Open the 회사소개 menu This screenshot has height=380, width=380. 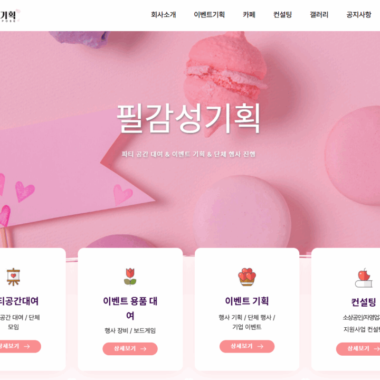coord(163,15)
